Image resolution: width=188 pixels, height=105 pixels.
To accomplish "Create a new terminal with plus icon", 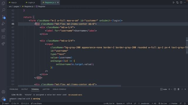I will click(169, 89).
